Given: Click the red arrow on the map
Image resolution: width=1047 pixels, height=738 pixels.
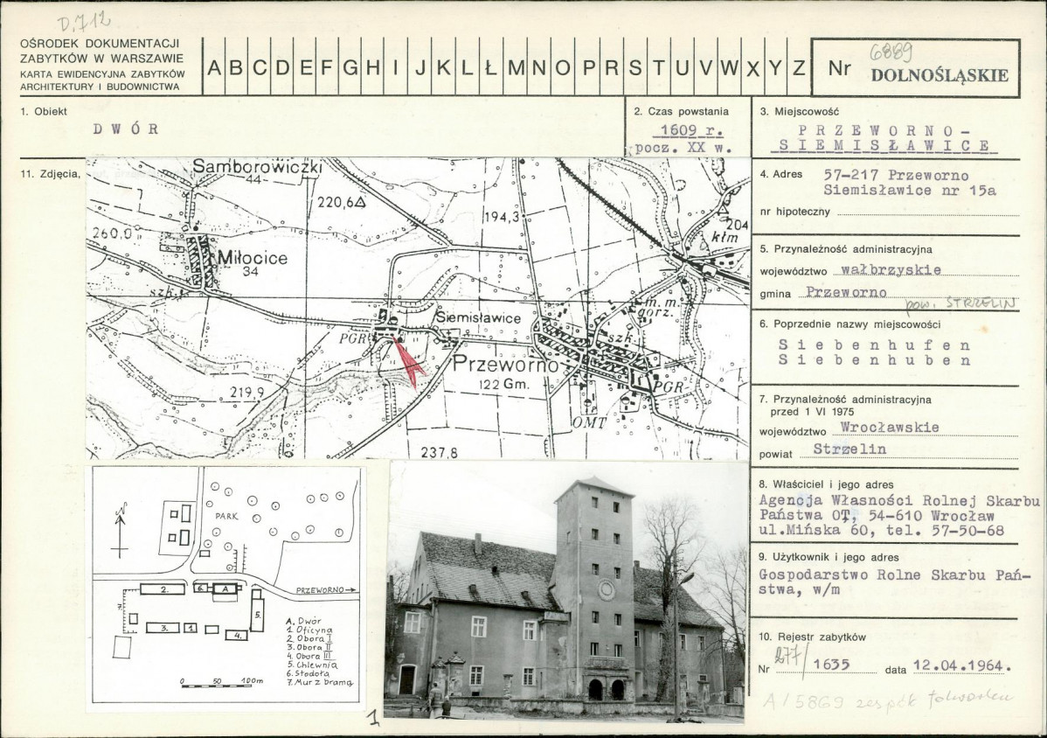Looking at the screenshot, I should pos(408,361).
